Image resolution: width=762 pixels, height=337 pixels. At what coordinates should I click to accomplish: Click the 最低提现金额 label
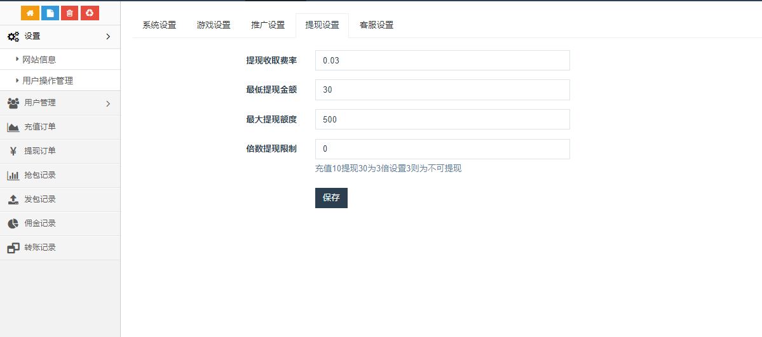271,90
